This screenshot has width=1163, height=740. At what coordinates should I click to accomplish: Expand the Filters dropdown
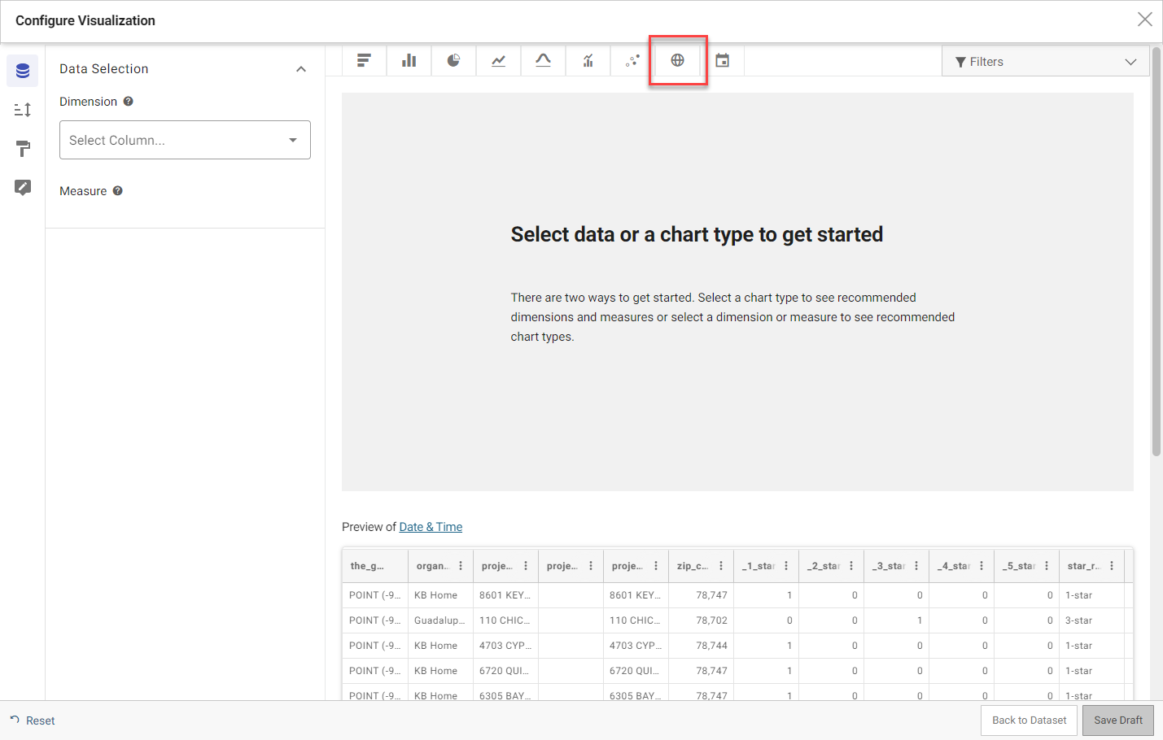coord(1046,62)
